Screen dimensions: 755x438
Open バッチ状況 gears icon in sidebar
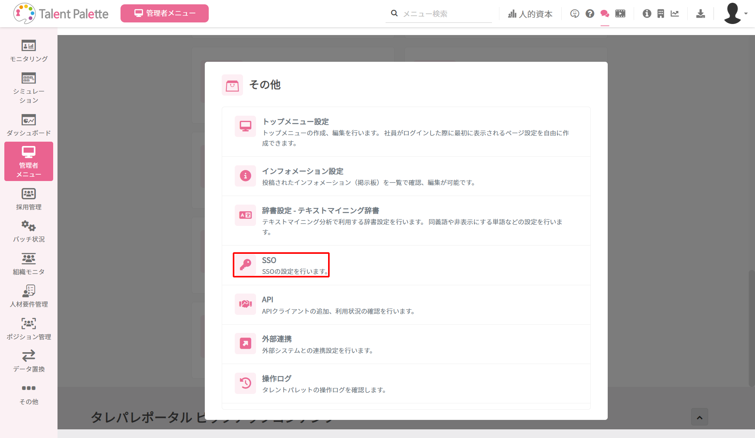(29, 231)
